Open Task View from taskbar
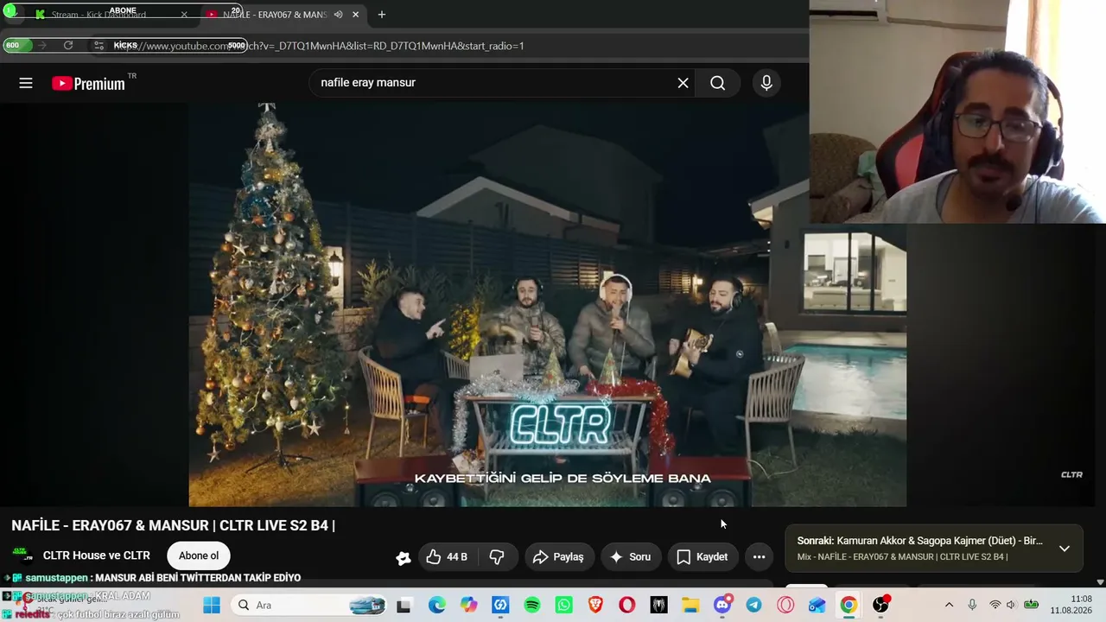Image resolution: width=1106 pixels, height=622 pixels. pyautogui.click(x=404, y=606)
